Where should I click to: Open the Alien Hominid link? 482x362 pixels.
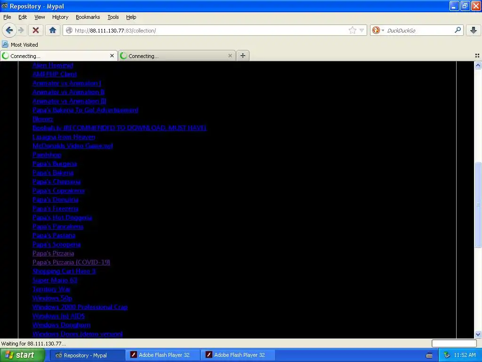pos(53,65)
